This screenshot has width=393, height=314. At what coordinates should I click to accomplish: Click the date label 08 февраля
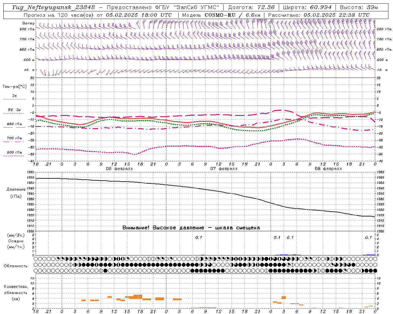[328, 169]
